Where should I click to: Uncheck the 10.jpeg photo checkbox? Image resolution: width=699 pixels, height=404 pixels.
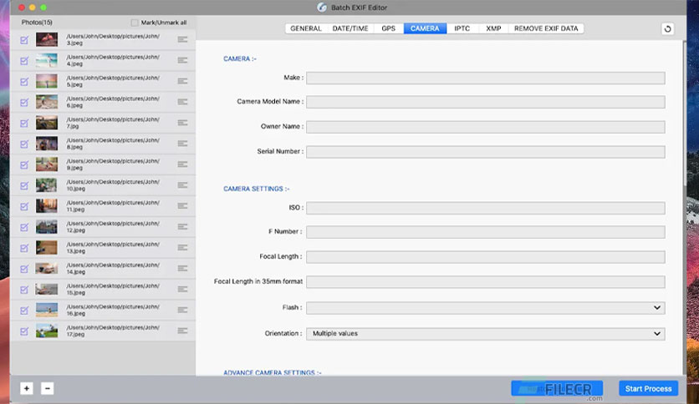(x=24, y=185)
